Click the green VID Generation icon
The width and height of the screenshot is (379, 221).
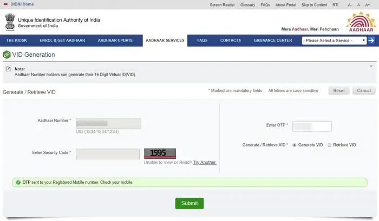[6, 55]
